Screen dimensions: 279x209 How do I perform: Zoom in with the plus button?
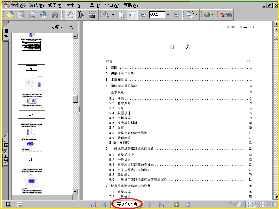pos(176,15)
